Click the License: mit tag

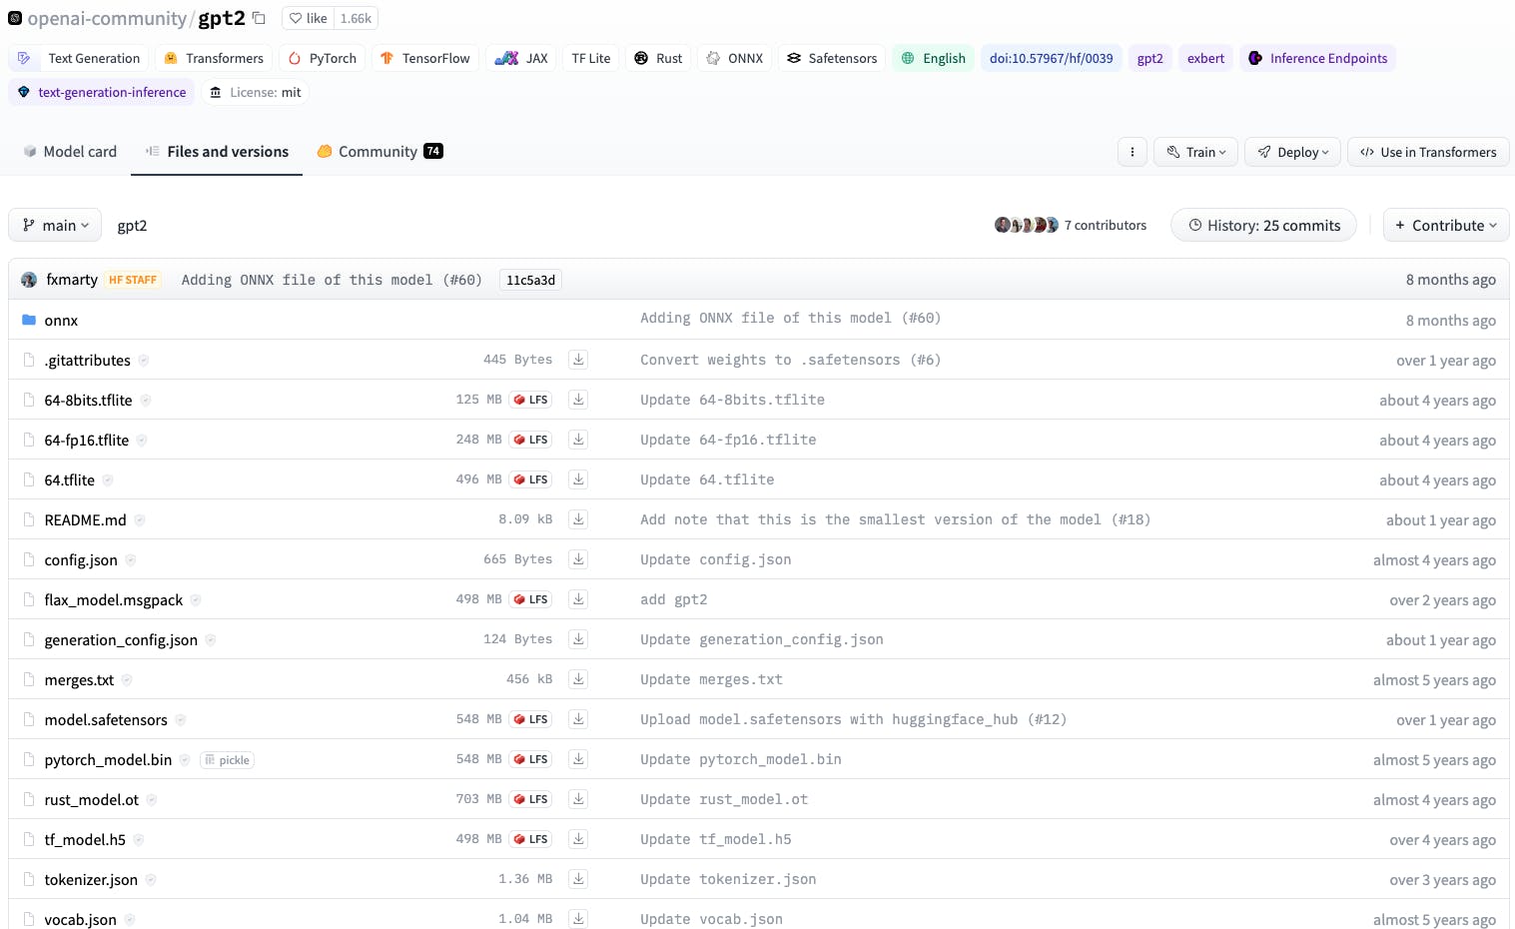(255, 92)
